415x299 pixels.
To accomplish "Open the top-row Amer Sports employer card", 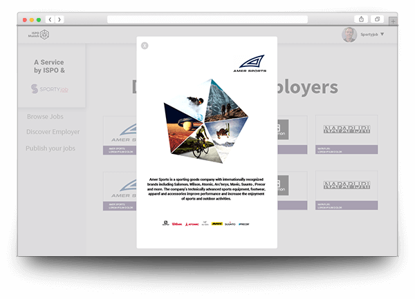I will (120, 135).
